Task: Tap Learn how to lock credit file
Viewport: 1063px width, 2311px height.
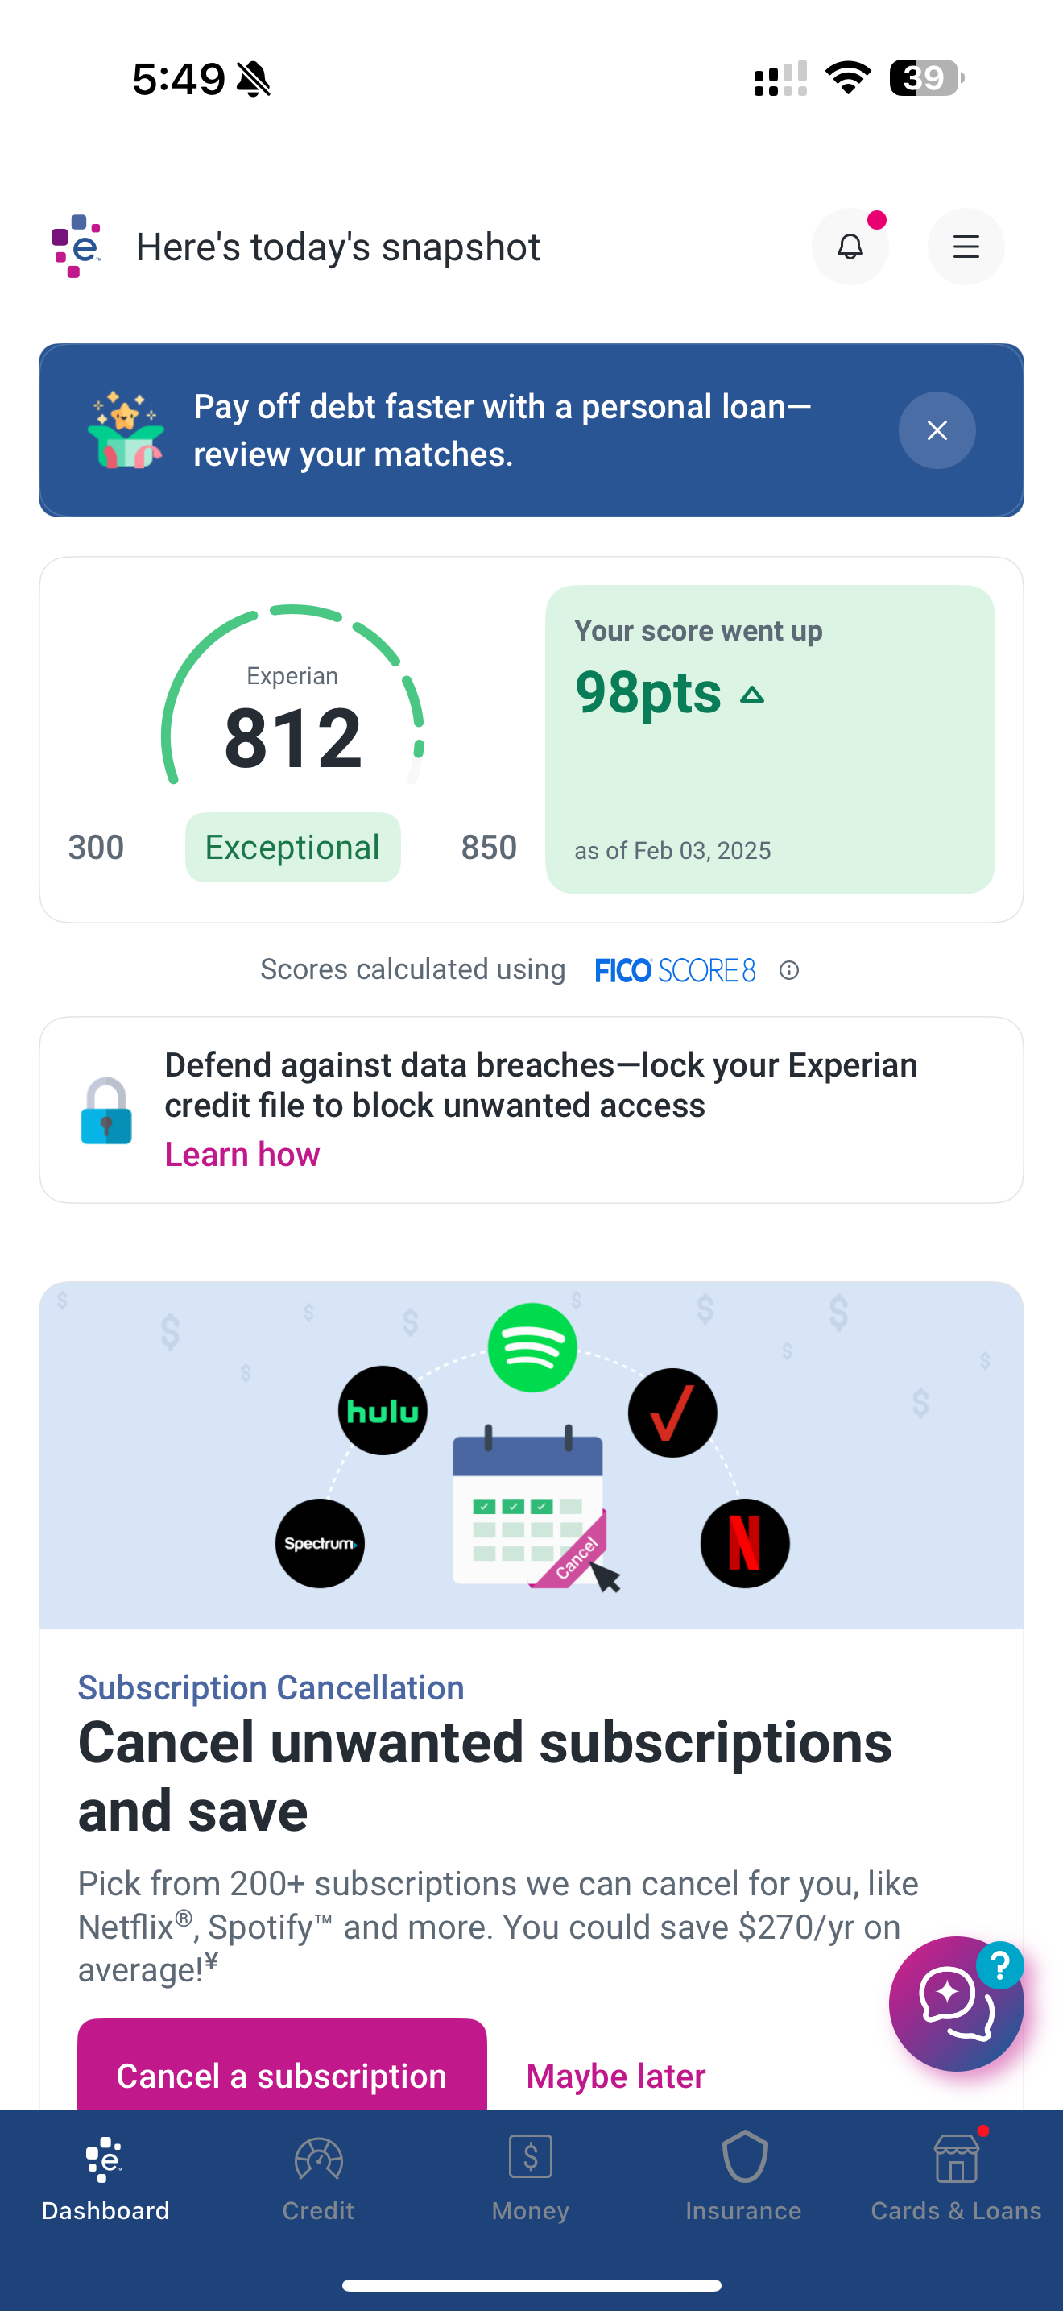Action: 242,1155
